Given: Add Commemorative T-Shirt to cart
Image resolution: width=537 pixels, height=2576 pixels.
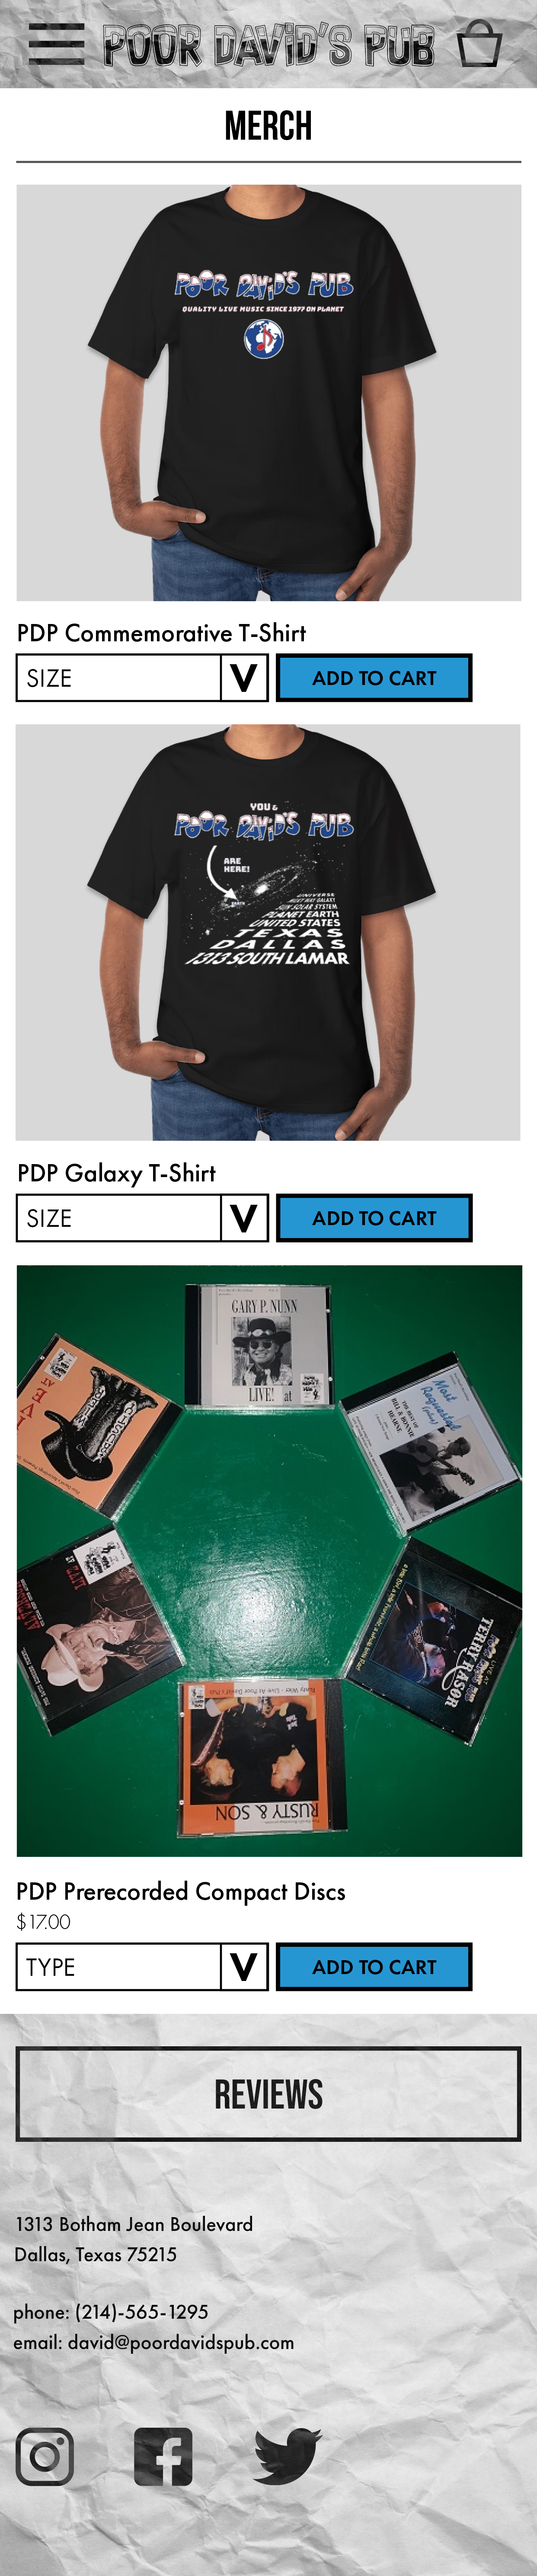Looking at the screenshot, I should [x=374, y=678].
